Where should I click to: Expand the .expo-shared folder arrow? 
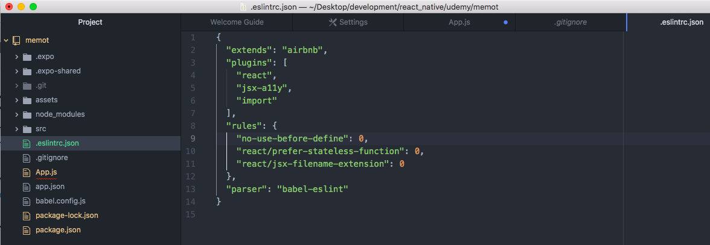16,71
